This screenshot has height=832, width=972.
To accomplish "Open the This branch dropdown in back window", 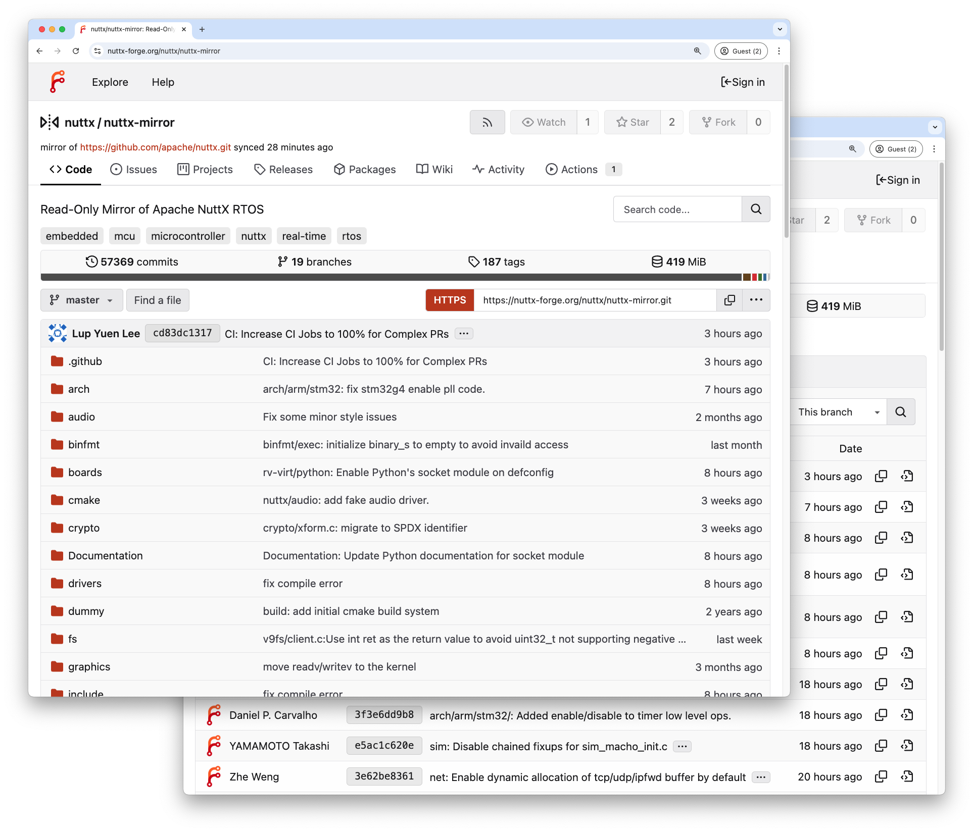I will tap(838, 412).
